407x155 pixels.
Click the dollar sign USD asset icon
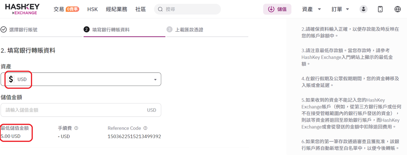(11, 79)
